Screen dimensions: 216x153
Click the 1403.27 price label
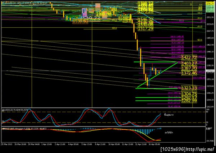tap(189, 64)
